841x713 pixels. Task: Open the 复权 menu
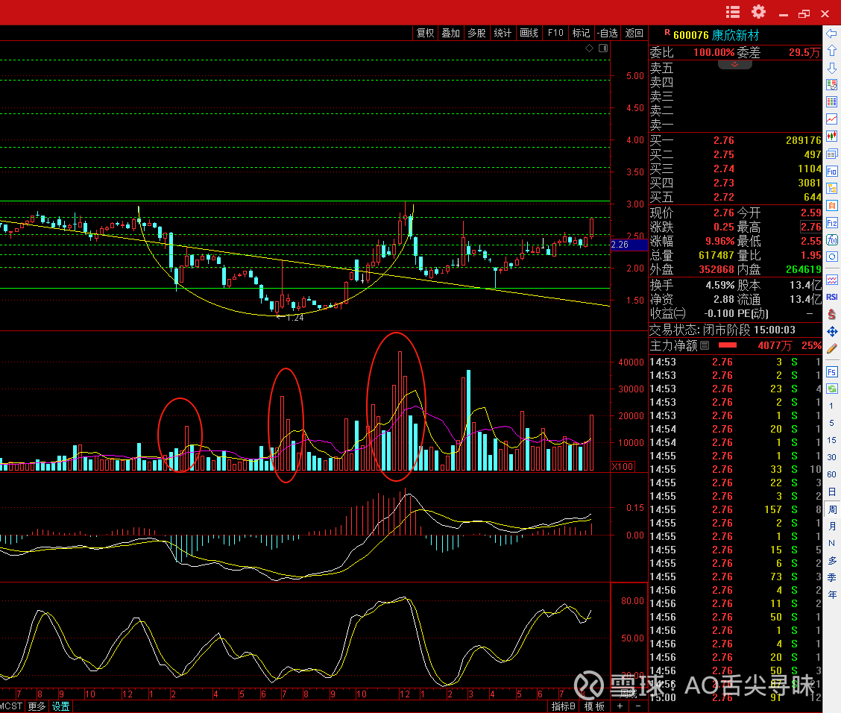tap(425, 34)
